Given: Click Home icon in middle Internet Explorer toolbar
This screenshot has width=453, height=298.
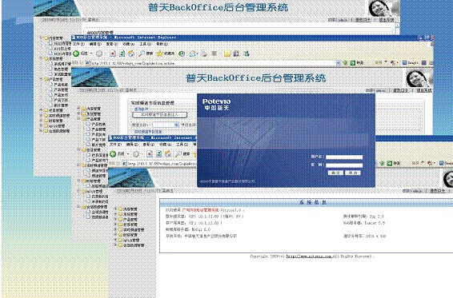Looking at the screenshot, I should tap(131, 54).
